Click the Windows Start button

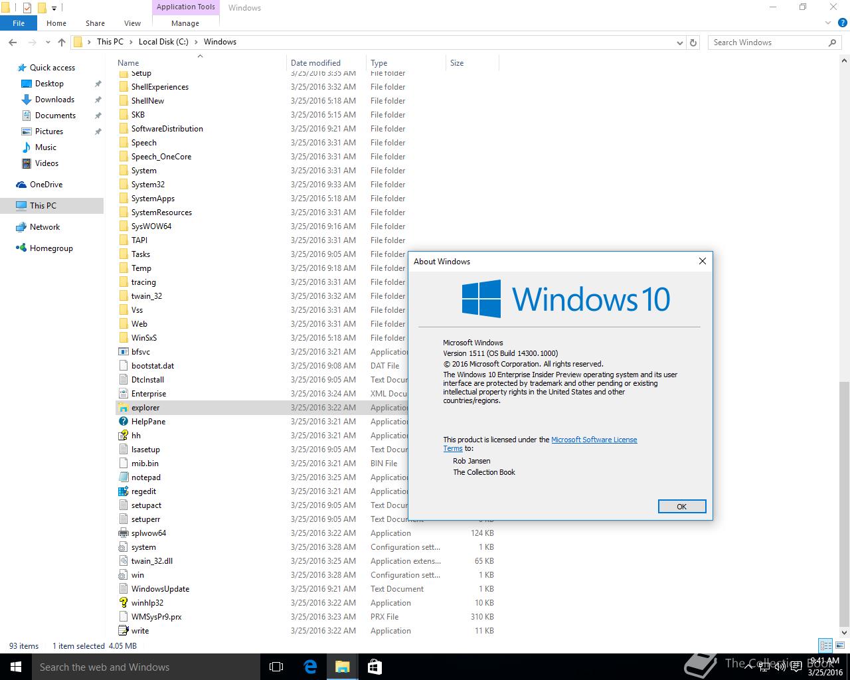16,667
